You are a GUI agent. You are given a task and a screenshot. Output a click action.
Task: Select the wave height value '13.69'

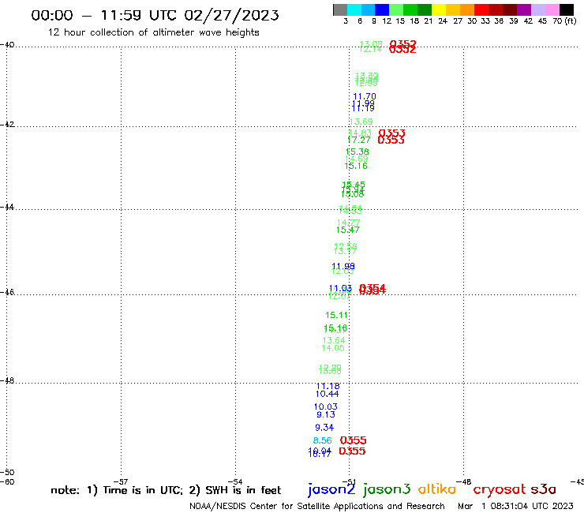[x=361, y=122]
